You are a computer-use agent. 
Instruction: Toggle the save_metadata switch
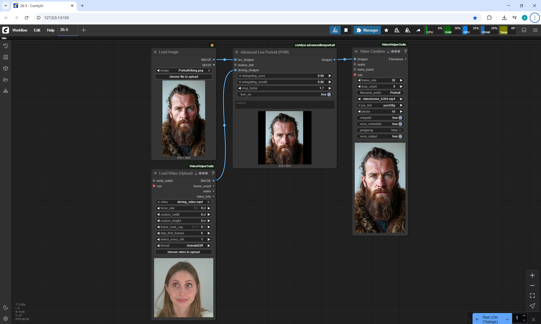pyautogui.click(x=400, y=124)
